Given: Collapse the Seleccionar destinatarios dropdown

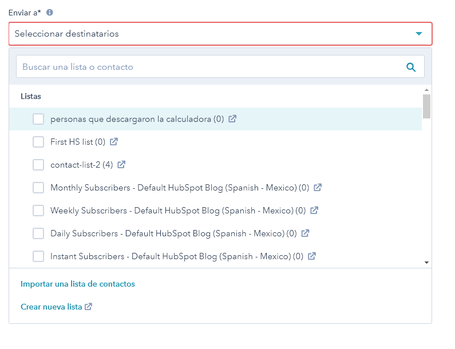Looking at the screenshot, I should tap(419, 34).
